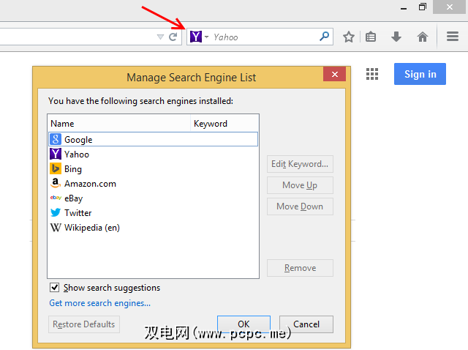
Task: Click the Sign in button
Action: (x=420, y=74)
